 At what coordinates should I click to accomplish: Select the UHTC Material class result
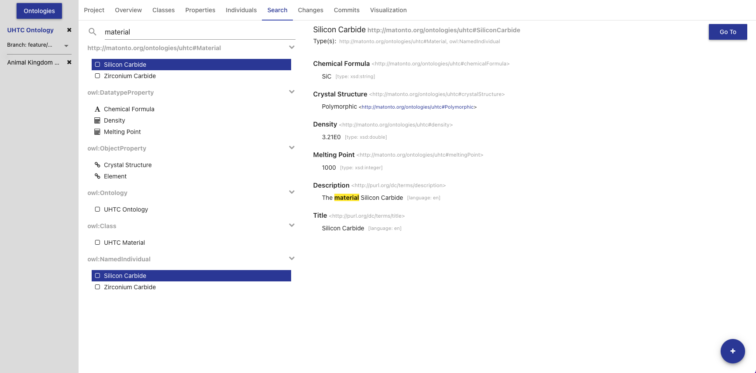191,243
